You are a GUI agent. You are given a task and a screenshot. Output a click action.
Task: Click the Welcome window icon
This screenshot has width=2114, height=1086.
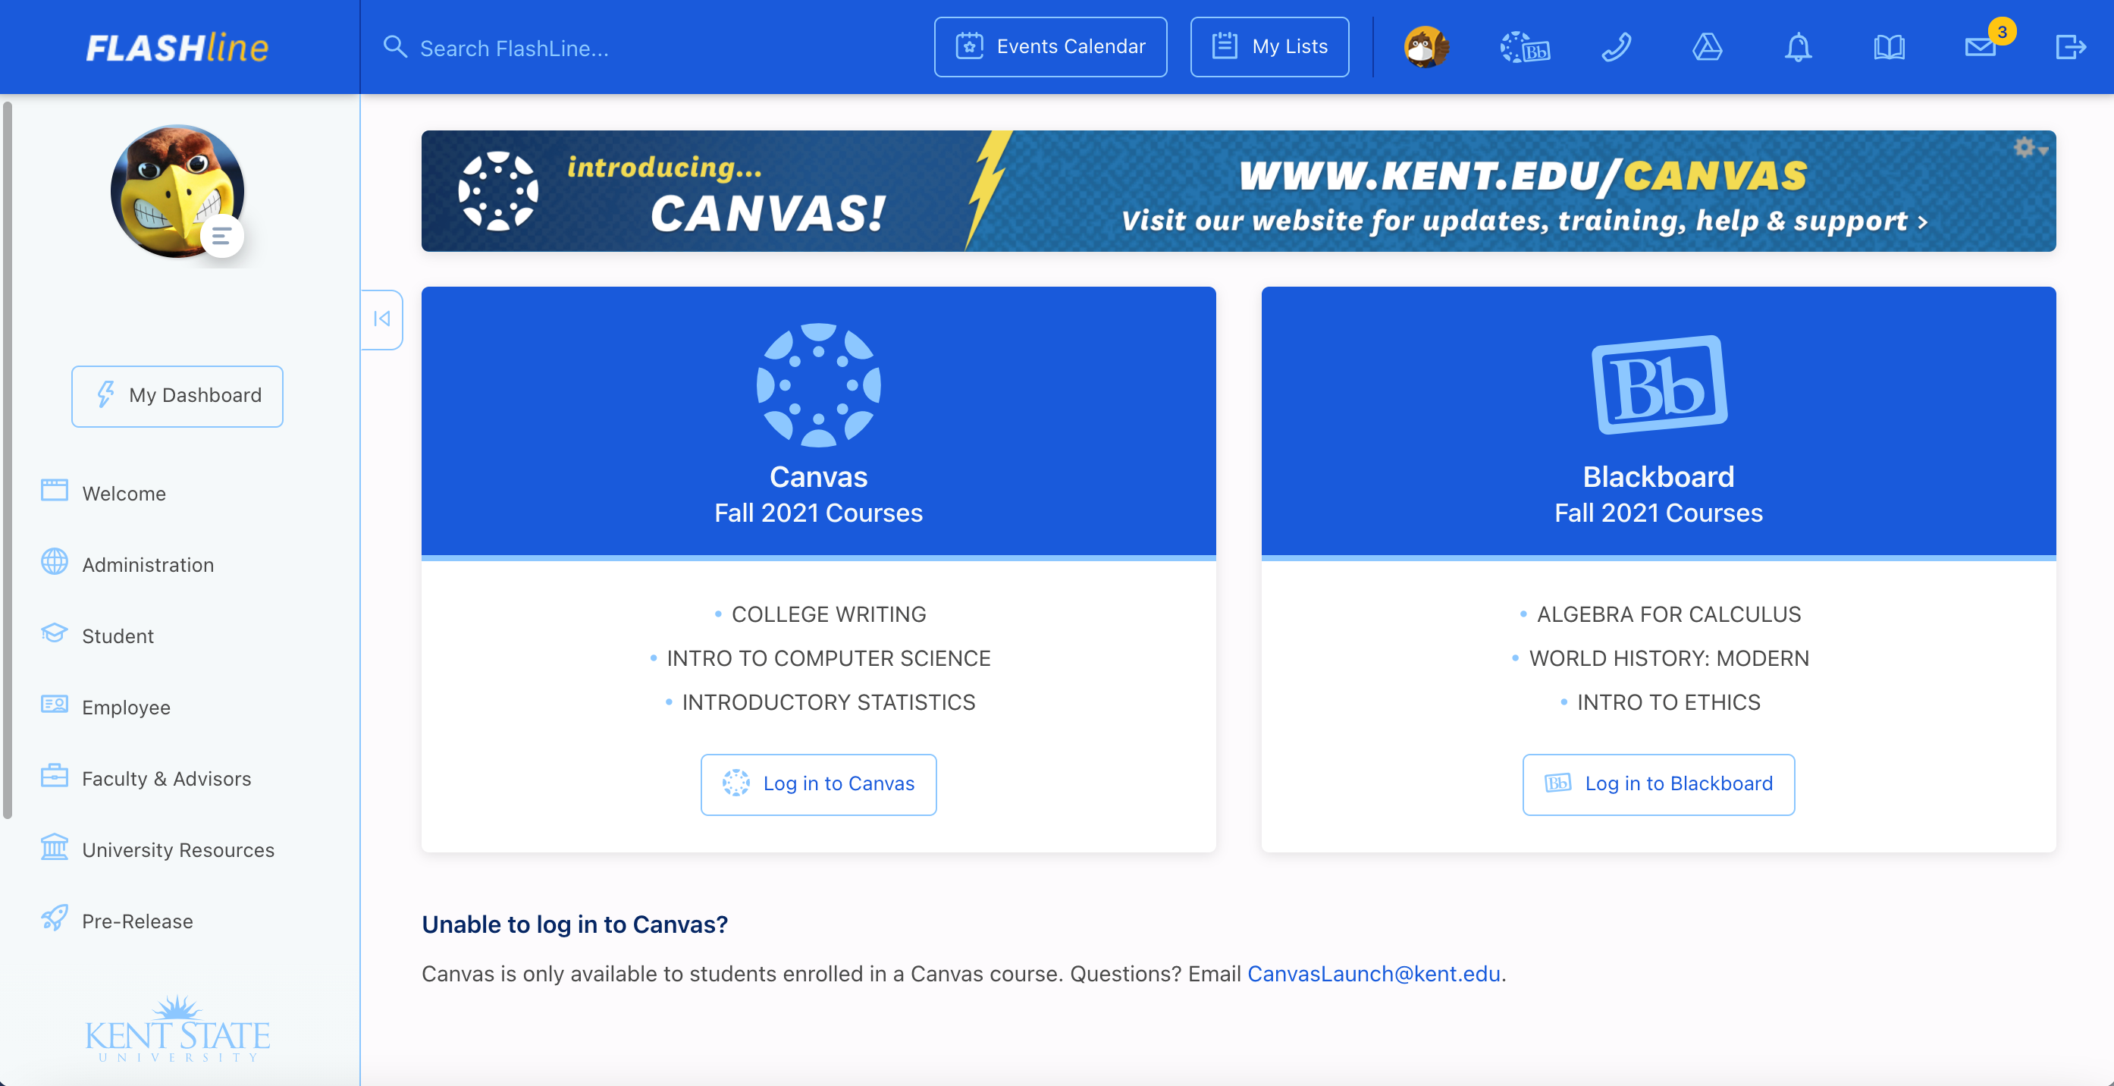point(54,490)
